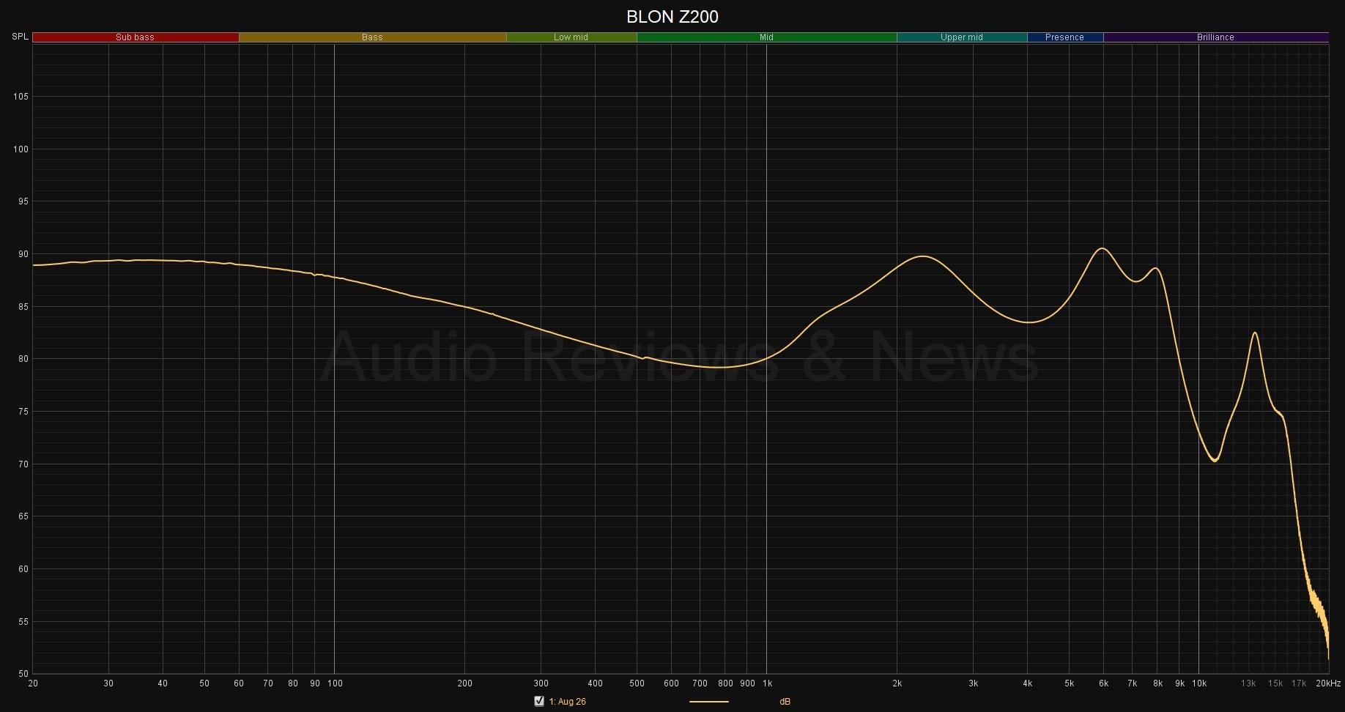Click the Brilliance band header

[1215, 37]
